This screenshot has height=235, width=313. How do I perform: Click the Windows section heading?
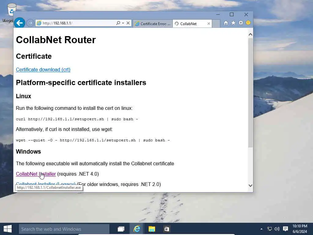coord(28,151)
